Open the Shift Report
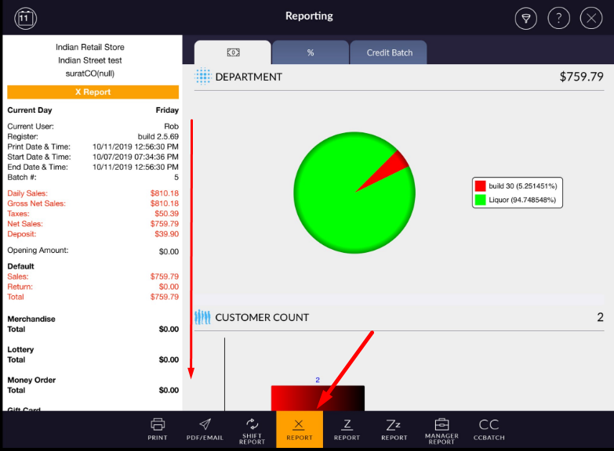Screen dimensions: 614x451 click(252, 430)
